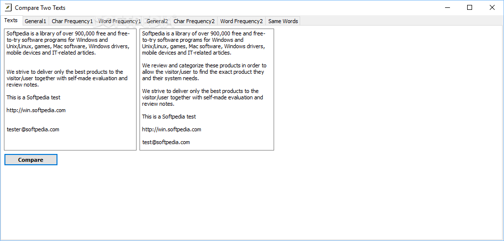The image size is (504, 241).
Task: Close the Compare Two Texts window
Action: 492,7
